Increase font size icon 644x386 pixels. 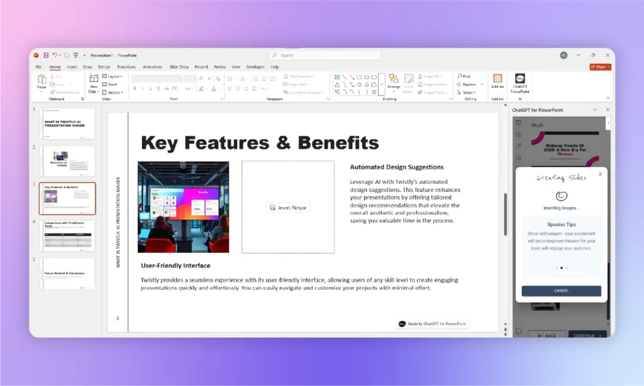[x=201, y=78]
